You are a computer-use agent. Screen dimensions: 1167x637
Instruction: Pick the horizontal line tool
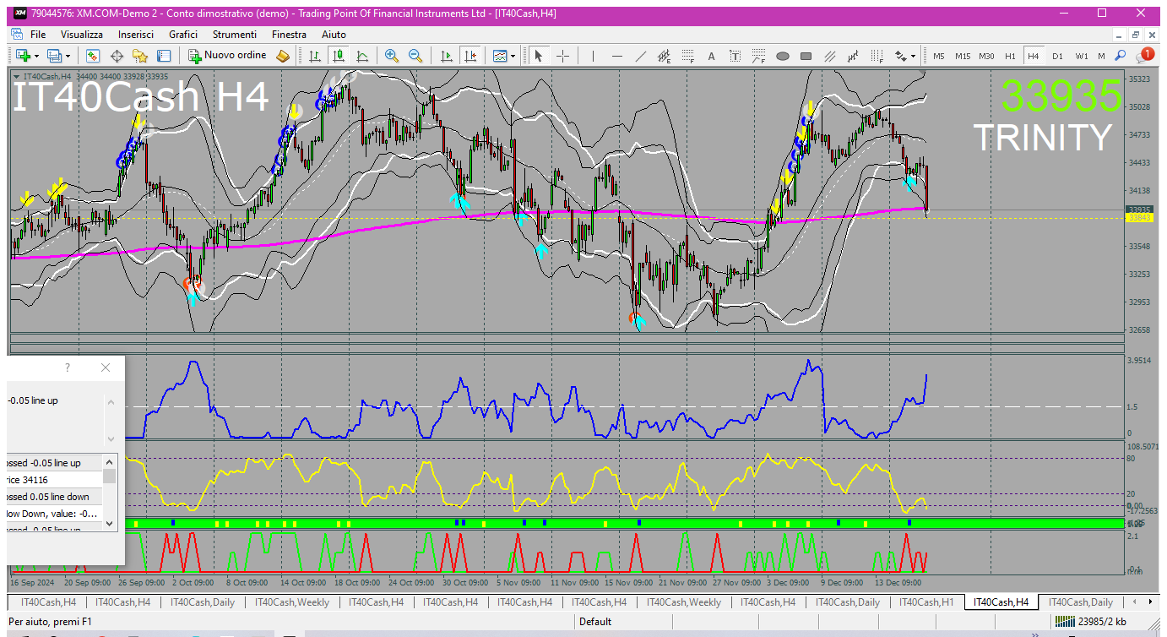[x=617, y=56]
